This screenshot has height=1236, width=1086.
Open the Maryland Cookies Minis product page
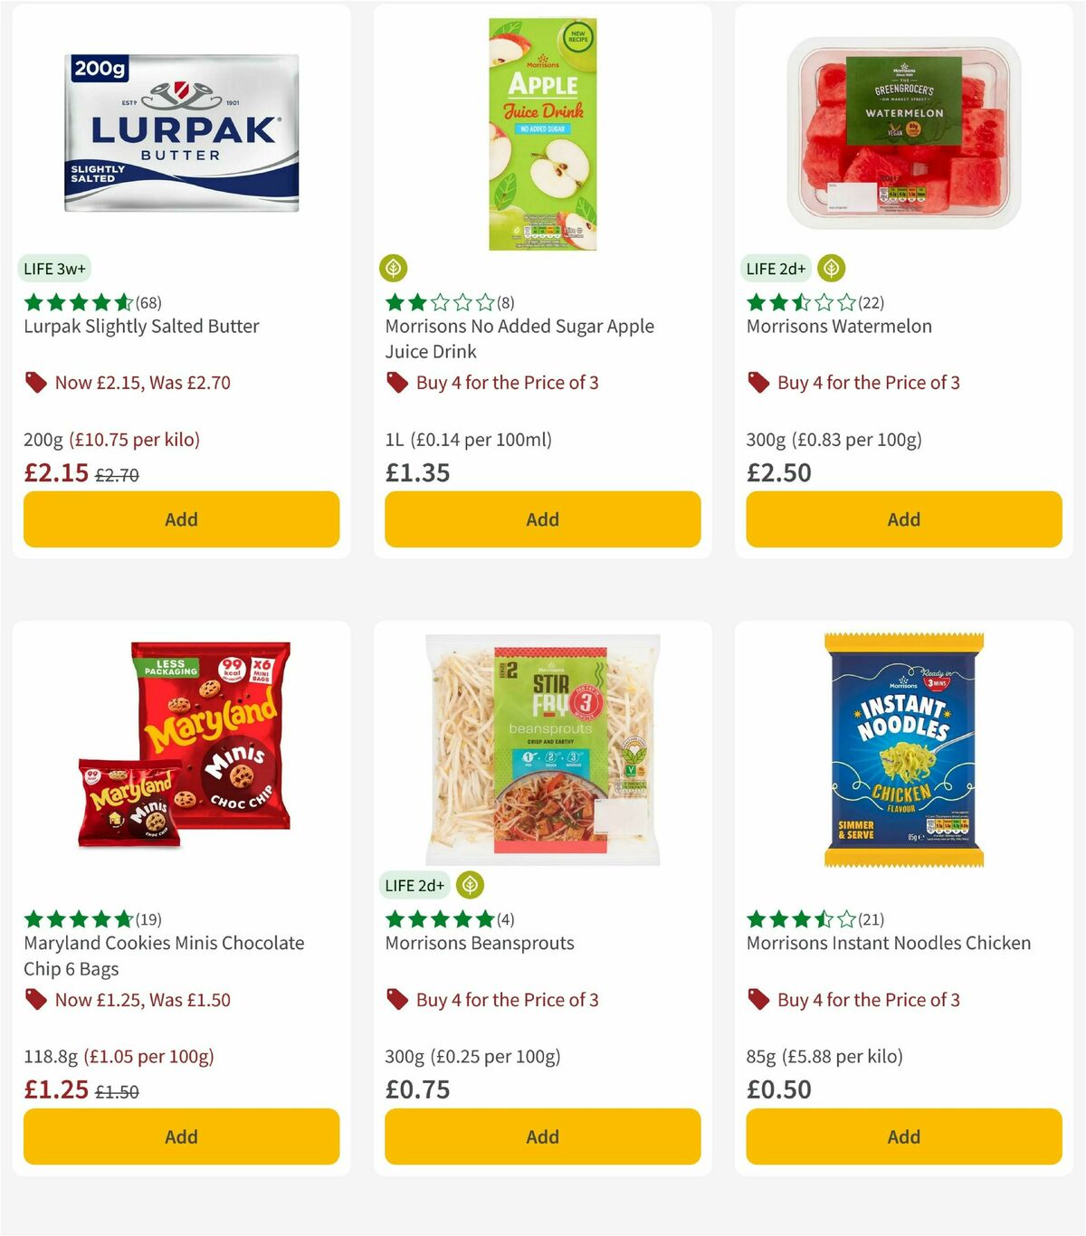(x=163, y=955)
